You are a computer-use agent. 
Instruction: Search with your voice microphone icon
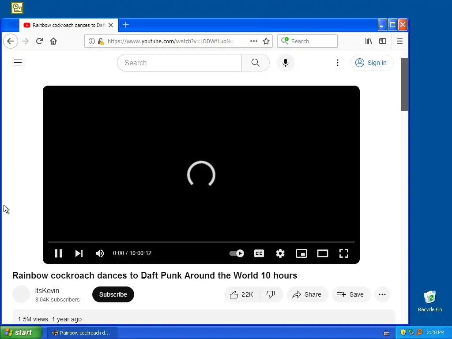pos(286,63)
